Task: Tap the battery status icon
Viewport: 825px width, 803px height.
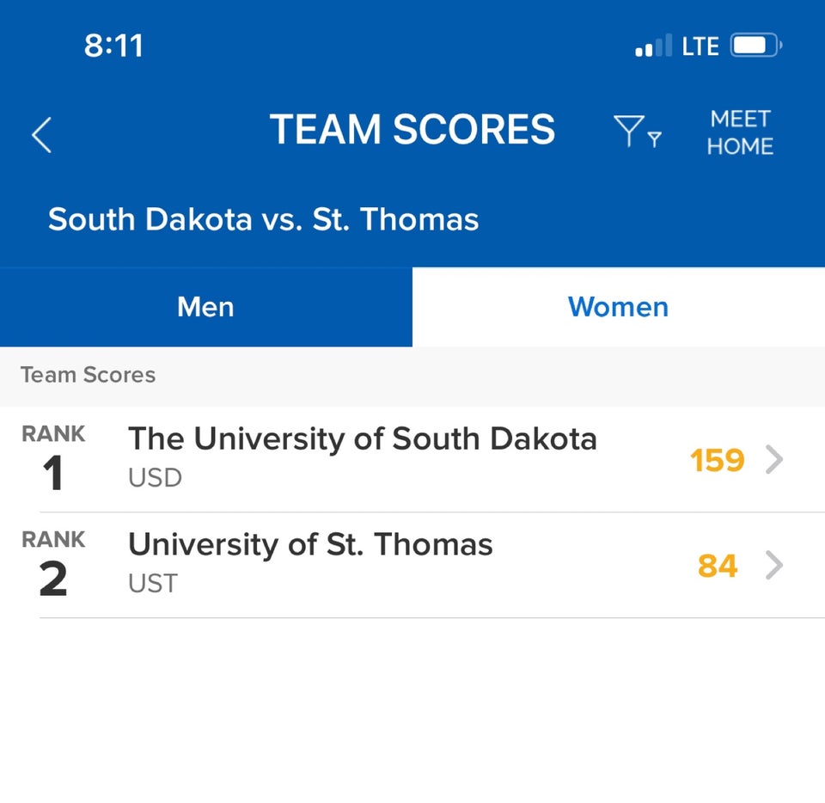Action: click(756, 46)
